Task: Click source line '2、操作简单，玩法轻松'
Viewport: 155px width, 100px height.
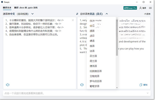Action: click(33, 24)
